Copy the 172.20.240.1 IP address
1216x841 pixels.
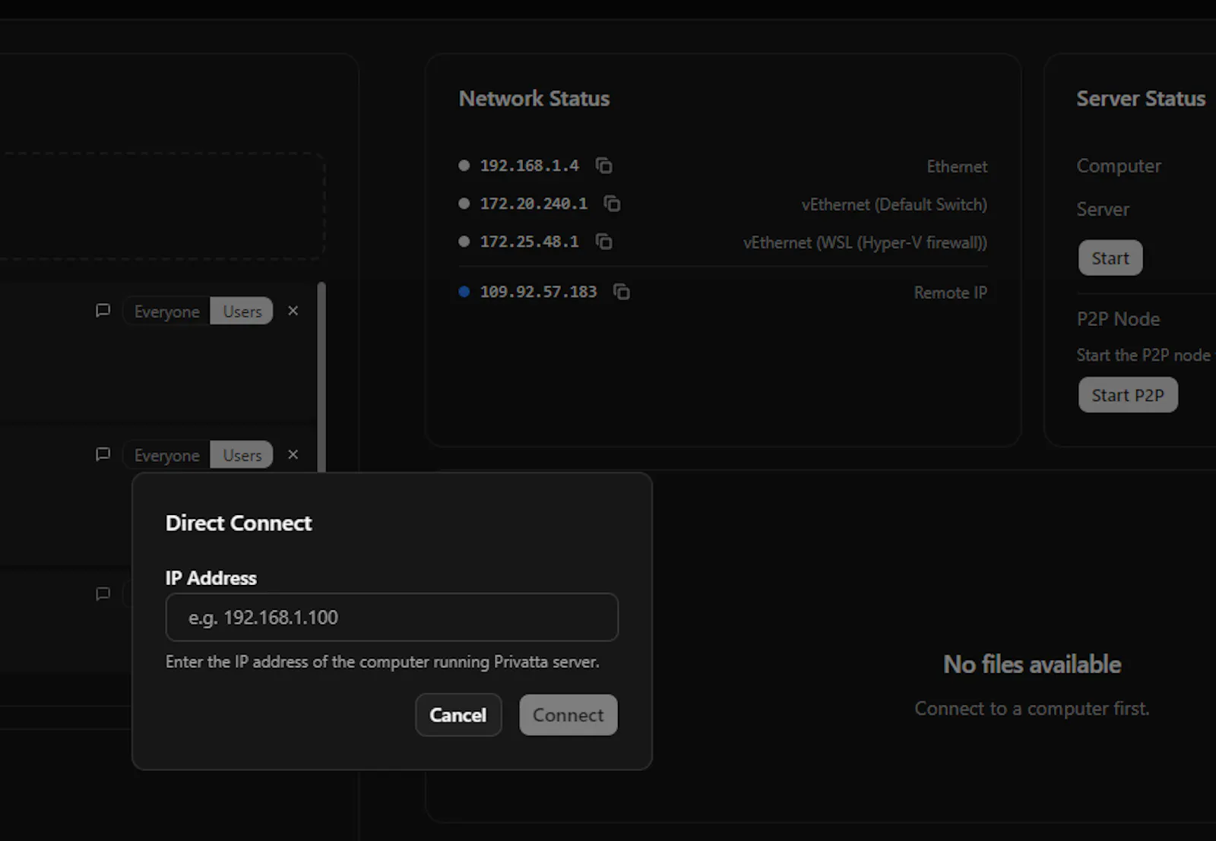613,204
